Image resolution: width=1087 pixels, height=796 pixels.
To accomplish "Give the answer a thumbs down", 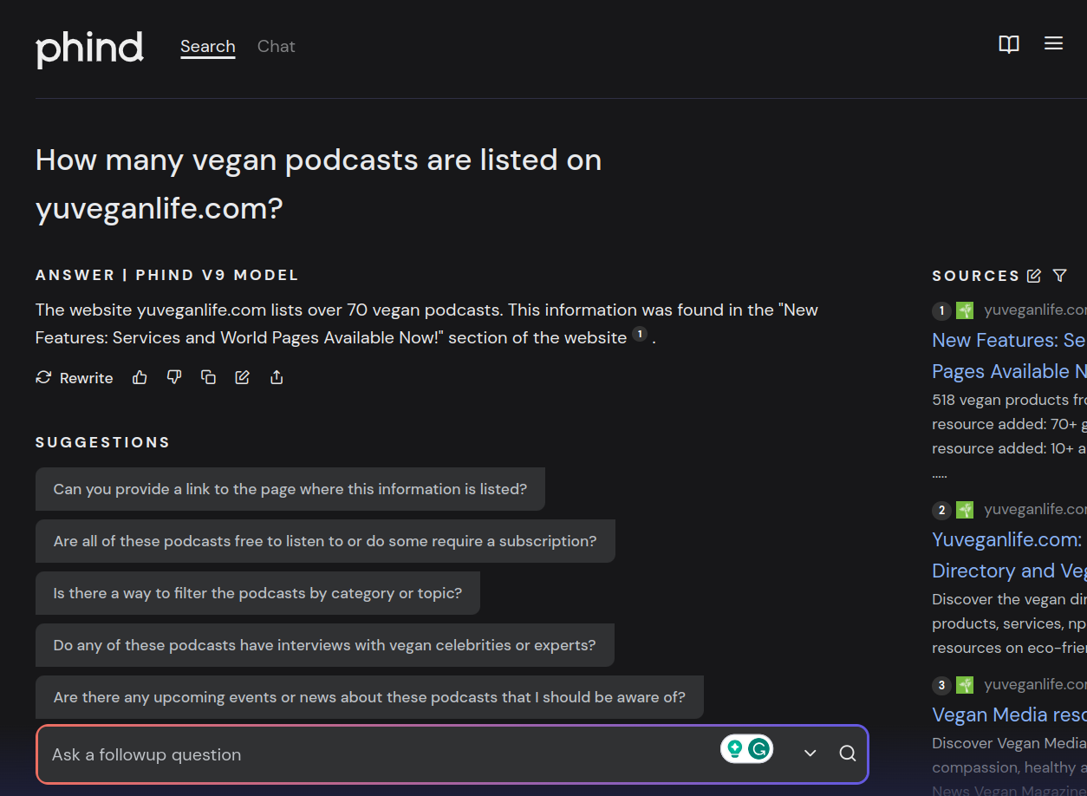I will click(x=174, y=377).
